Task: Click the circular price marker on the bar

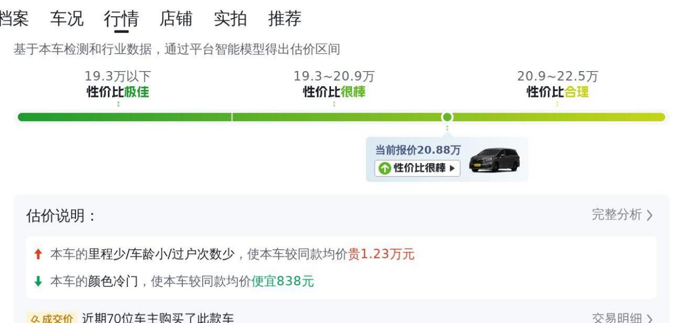Action: tap(447, 117)
